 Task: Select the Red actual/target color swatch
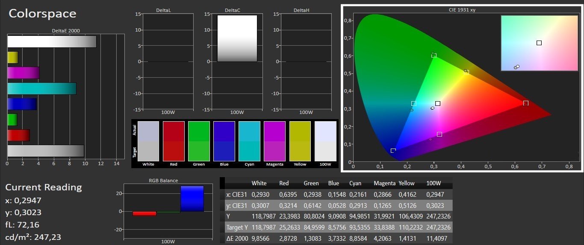(174, 141)
